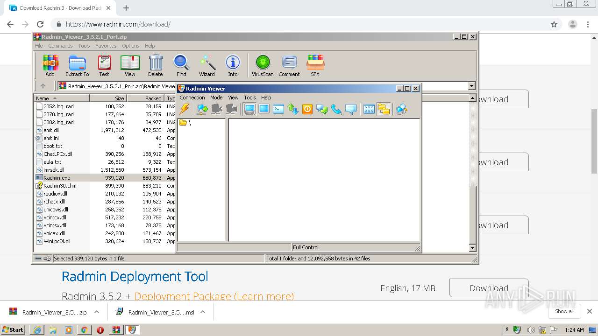The height and width of the screenshot is (336, 598).
Task: Open Radmin Viewer Help menu
Action: (x=266, y=98)
